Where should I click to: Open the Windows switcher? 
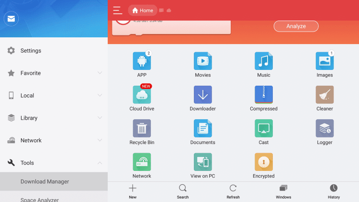[x=283, y=191]
